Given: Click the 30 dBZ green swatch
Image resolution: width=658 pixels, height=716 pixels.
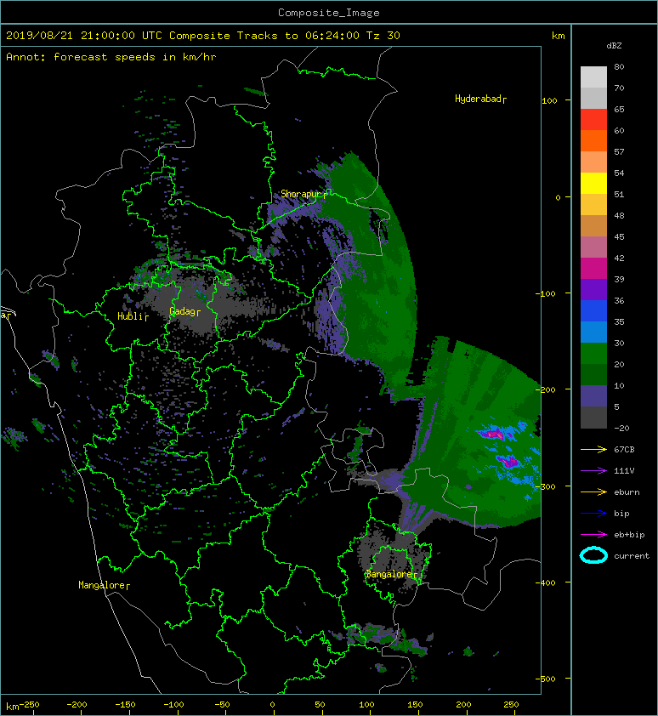Looking at the screenshot, I should (593, 353).
